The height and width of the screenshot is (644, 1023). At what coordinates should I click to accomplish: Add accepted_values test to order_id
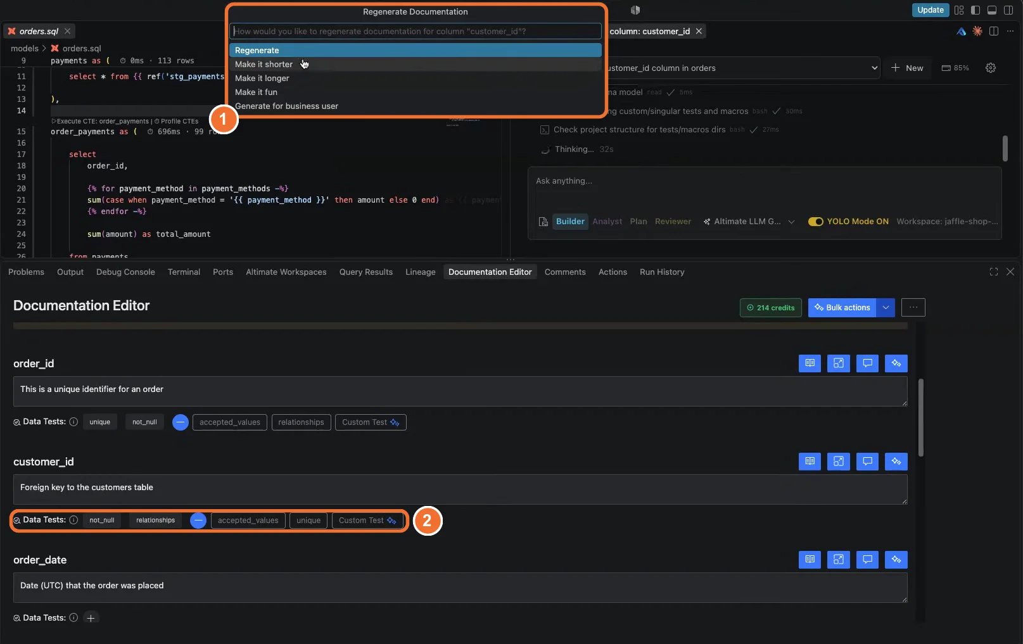pos(230,422)
